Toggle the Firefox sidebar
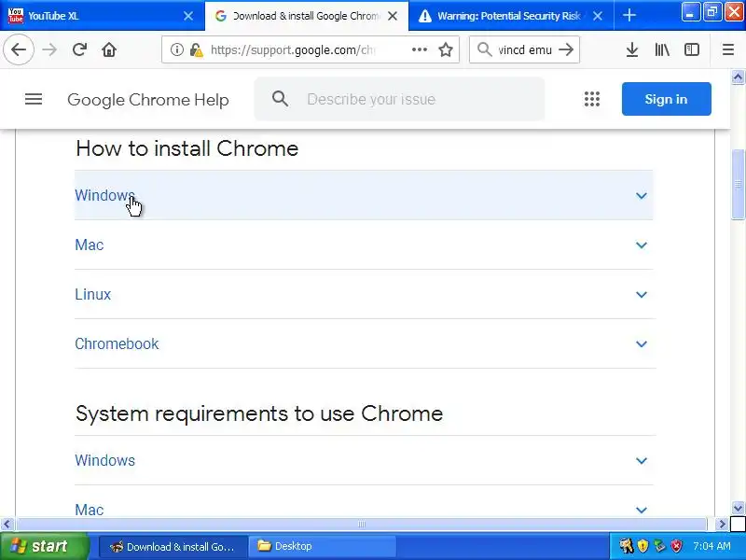Viewport: 746px width, 560px height. point(691,49)
